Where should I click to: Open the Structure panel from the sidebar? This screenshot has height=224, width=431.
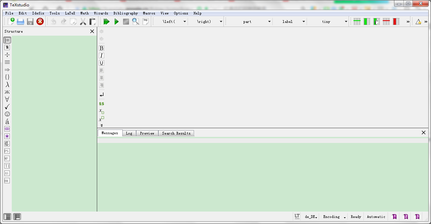7,40
